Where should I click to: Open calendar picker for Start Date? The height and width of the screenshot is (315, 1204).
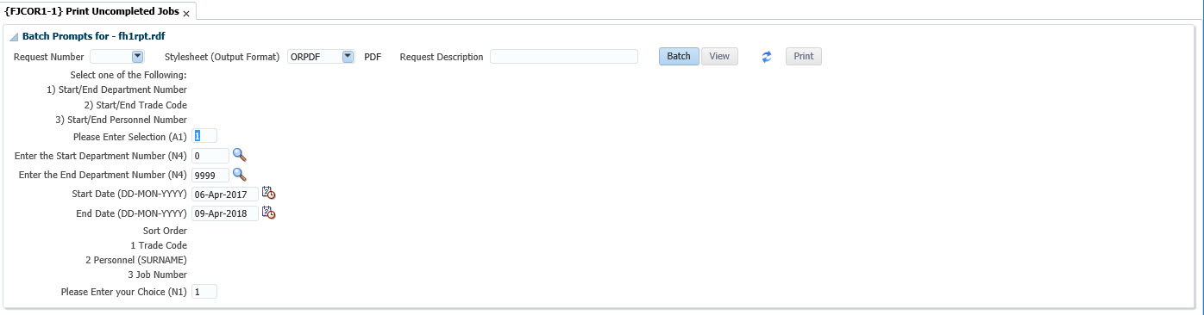click(268, 193)
